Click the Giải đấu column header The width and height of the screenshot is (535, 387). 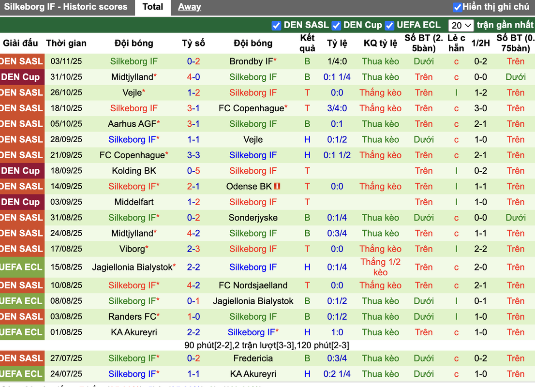(20, 43)
